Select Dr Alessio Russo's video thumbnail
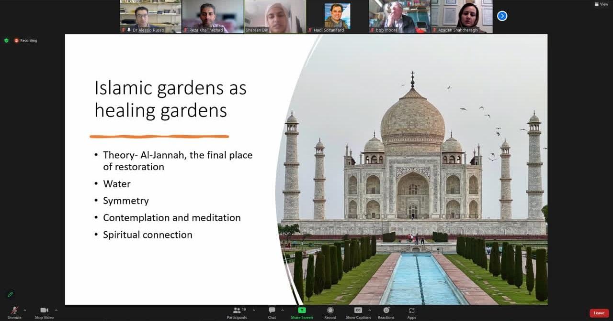This screenshot has width=613, height=321. coord(150,16)
